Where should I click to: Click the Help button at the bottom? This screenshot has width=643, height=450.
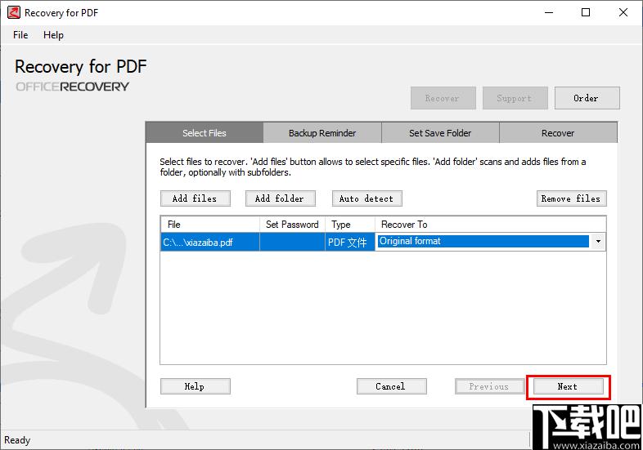196,386
